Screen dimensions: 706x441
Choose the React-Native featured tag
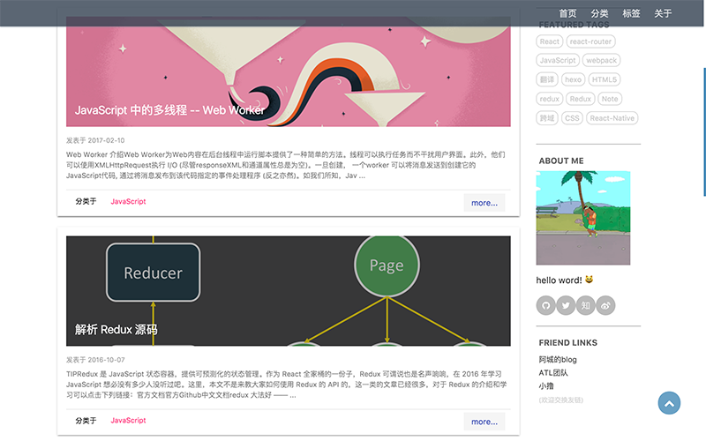click(x=612, y=118)
